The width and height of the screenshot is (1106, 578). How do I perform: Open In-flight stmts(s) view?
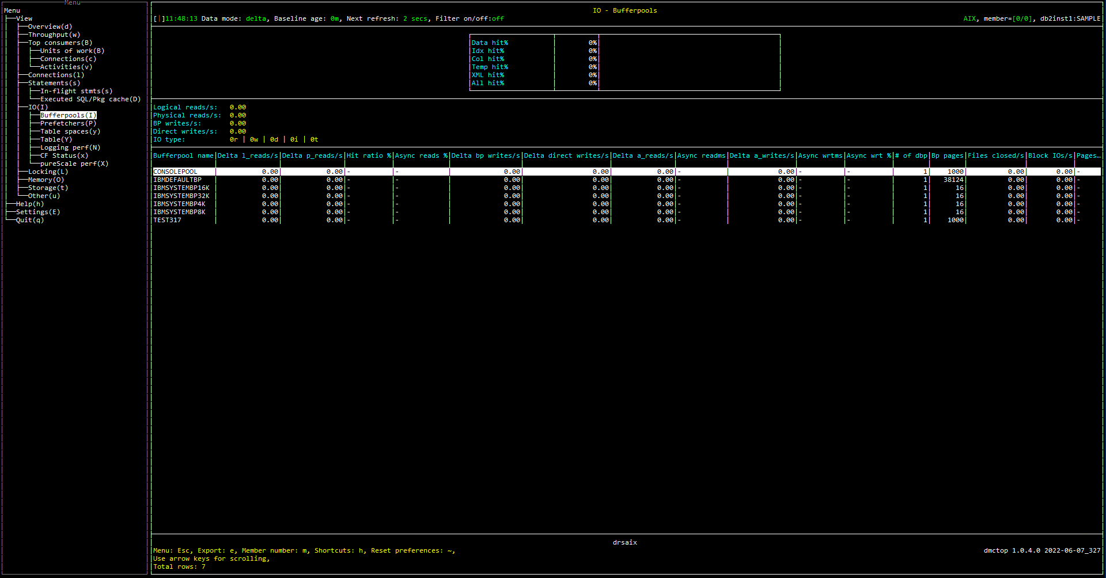[76, 91]
